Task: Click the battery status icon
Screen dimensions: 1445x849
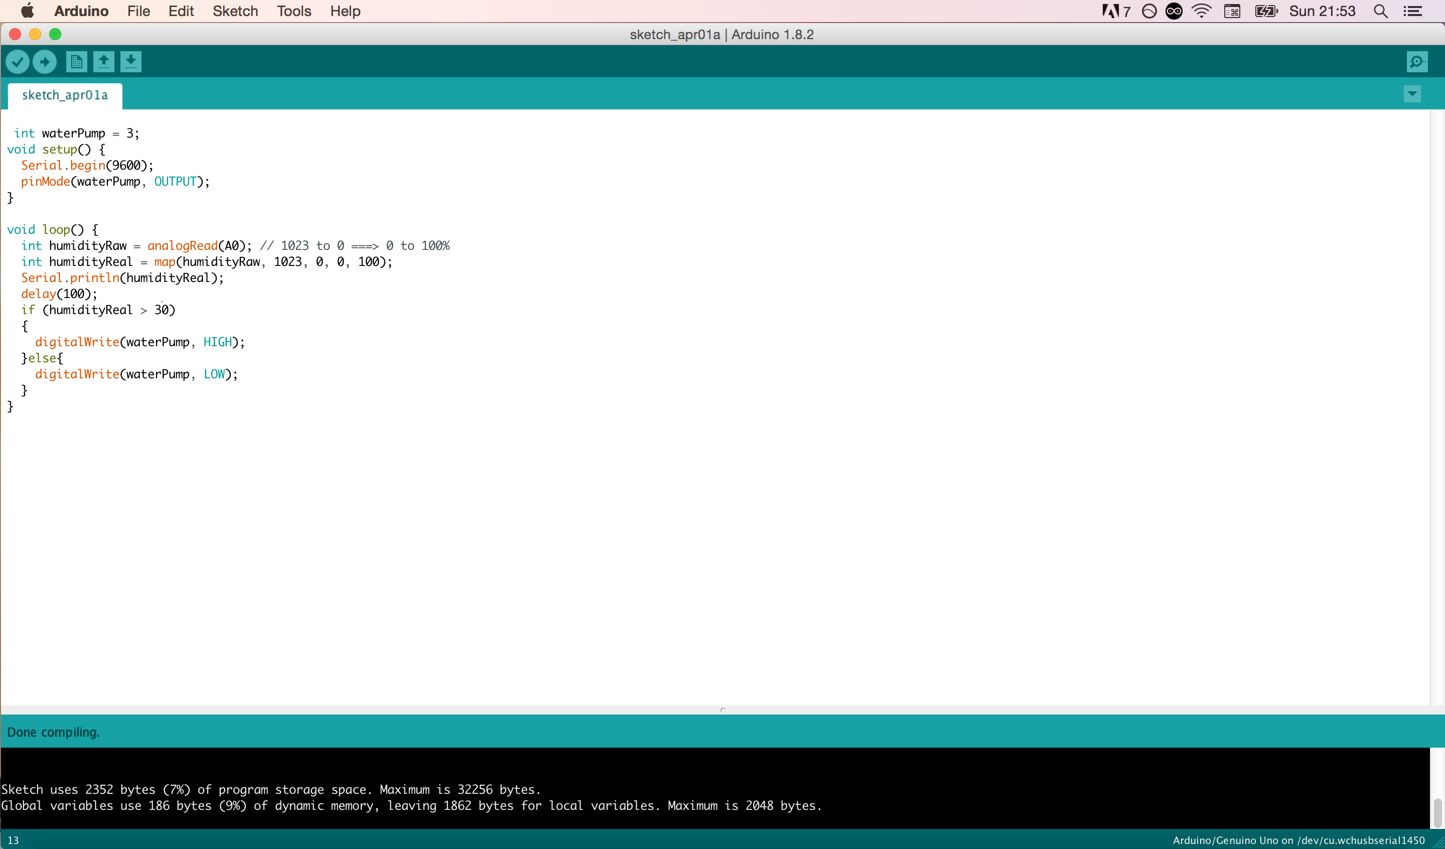Action: [x=1265, y=11]
